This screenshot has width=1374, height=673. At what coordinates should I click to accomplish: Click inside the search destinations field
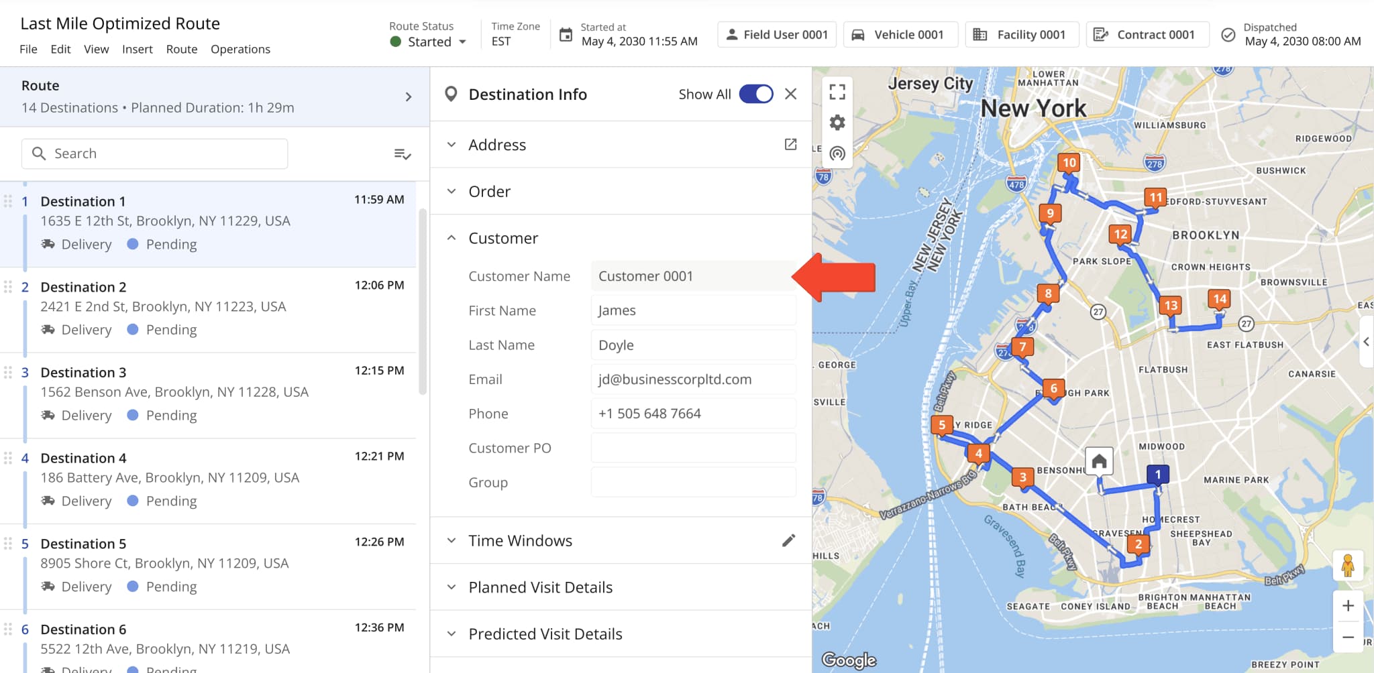pyautogui.click(x=154, y=154)
